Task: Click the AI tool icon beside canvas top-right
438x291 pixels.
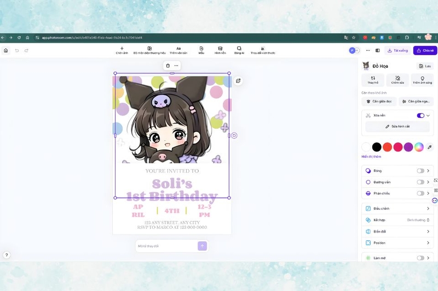Action: pos(238,81)
